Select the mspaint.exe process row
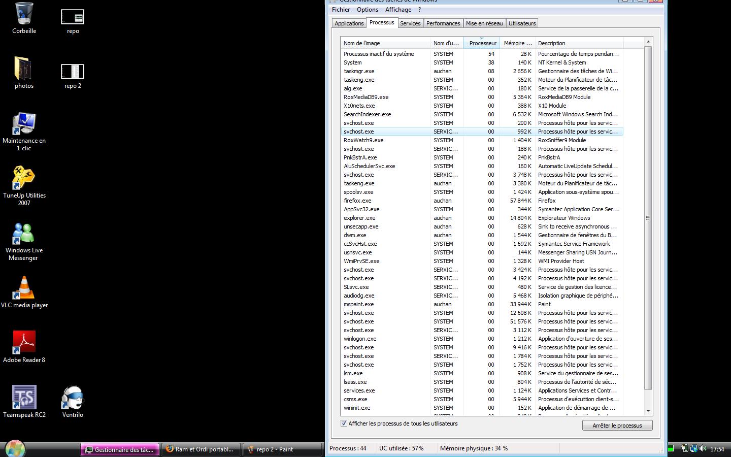 point(482,304)
